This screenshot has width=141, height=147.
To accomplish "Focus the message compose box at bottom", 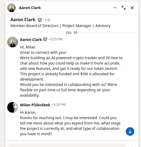I will pos(67,145).
